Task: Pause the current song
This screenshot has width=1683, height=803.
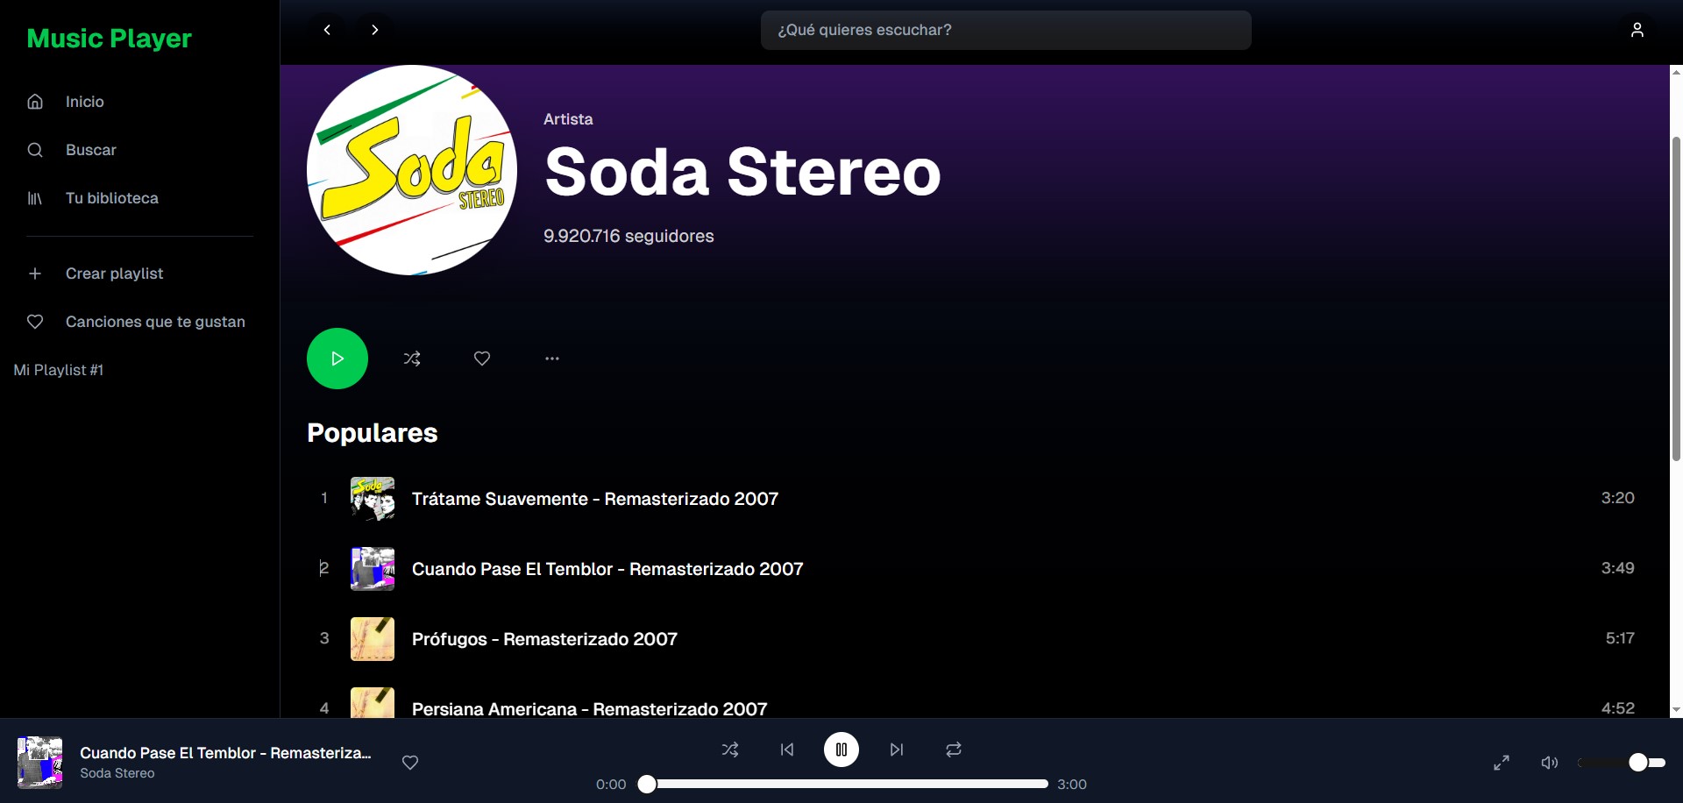Action: click(x=841, y=750)
